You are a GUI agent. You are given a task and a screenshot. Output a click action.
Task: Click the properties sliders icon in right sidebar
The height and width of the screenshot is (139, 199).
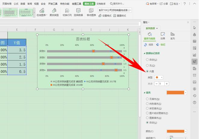194,62
